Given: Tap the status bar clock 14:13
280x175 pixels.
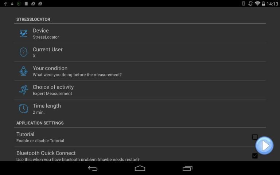Looking at the screenshot, I should point(272,4).
